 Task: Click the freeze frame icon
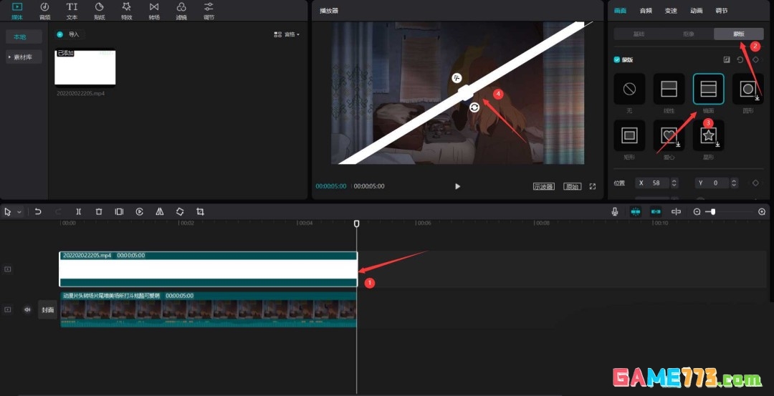[119, 211]
